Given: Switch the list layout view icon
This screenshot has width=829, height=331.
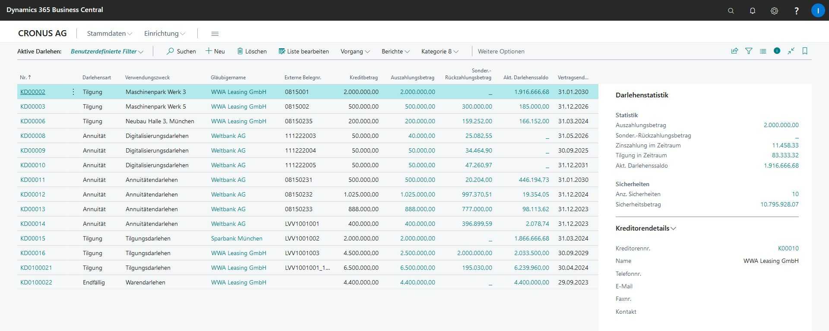Looking at the screenshot, I should click(x=763, y=51).
